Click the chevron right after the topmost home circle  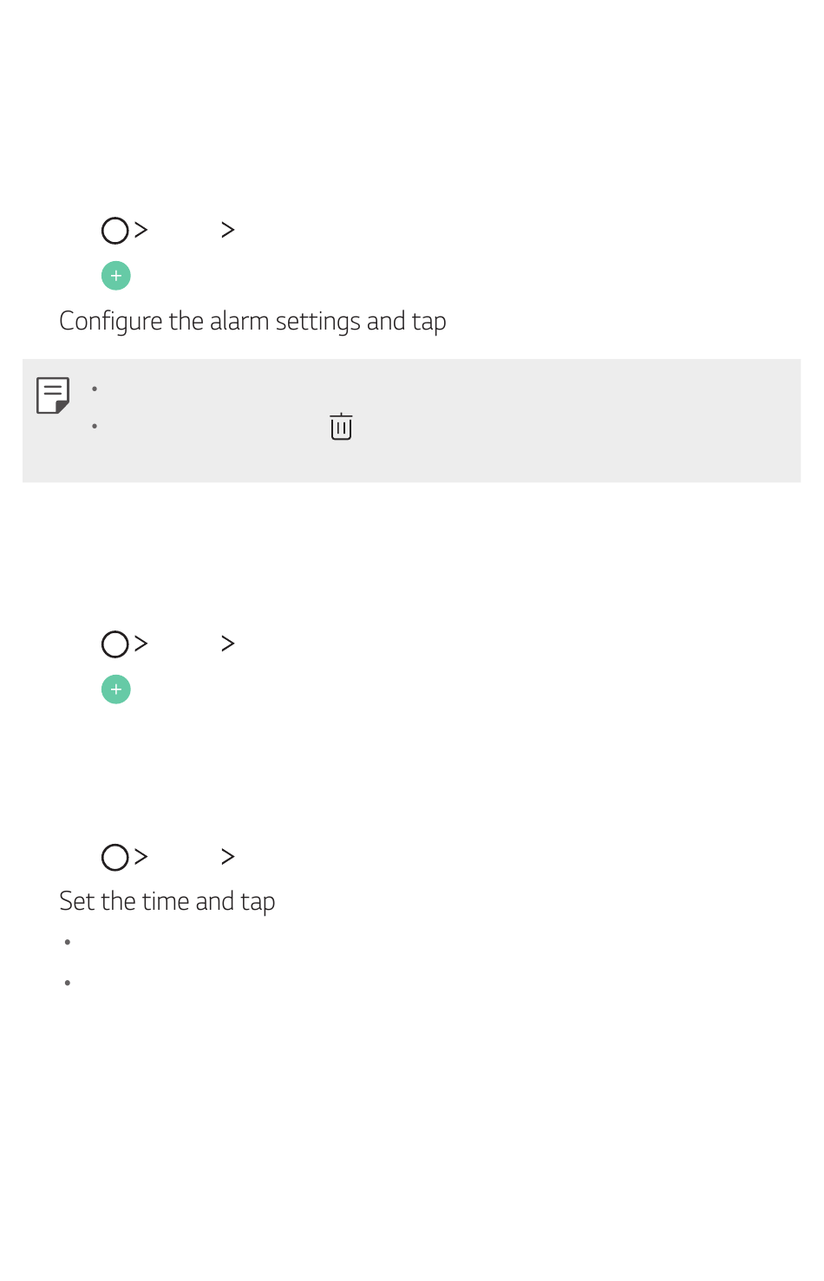point(141,230)
